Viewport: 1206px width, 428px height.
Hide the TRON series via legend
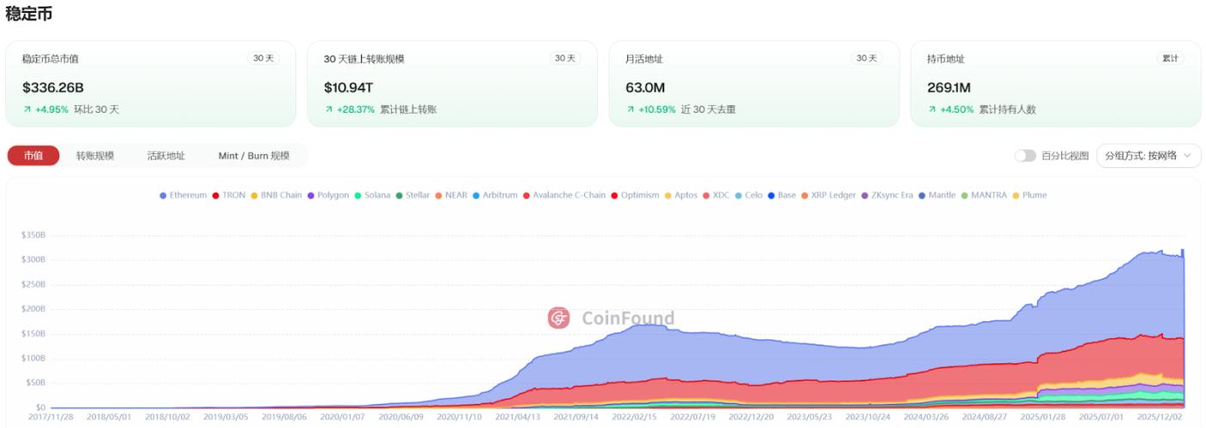[228, 195]
